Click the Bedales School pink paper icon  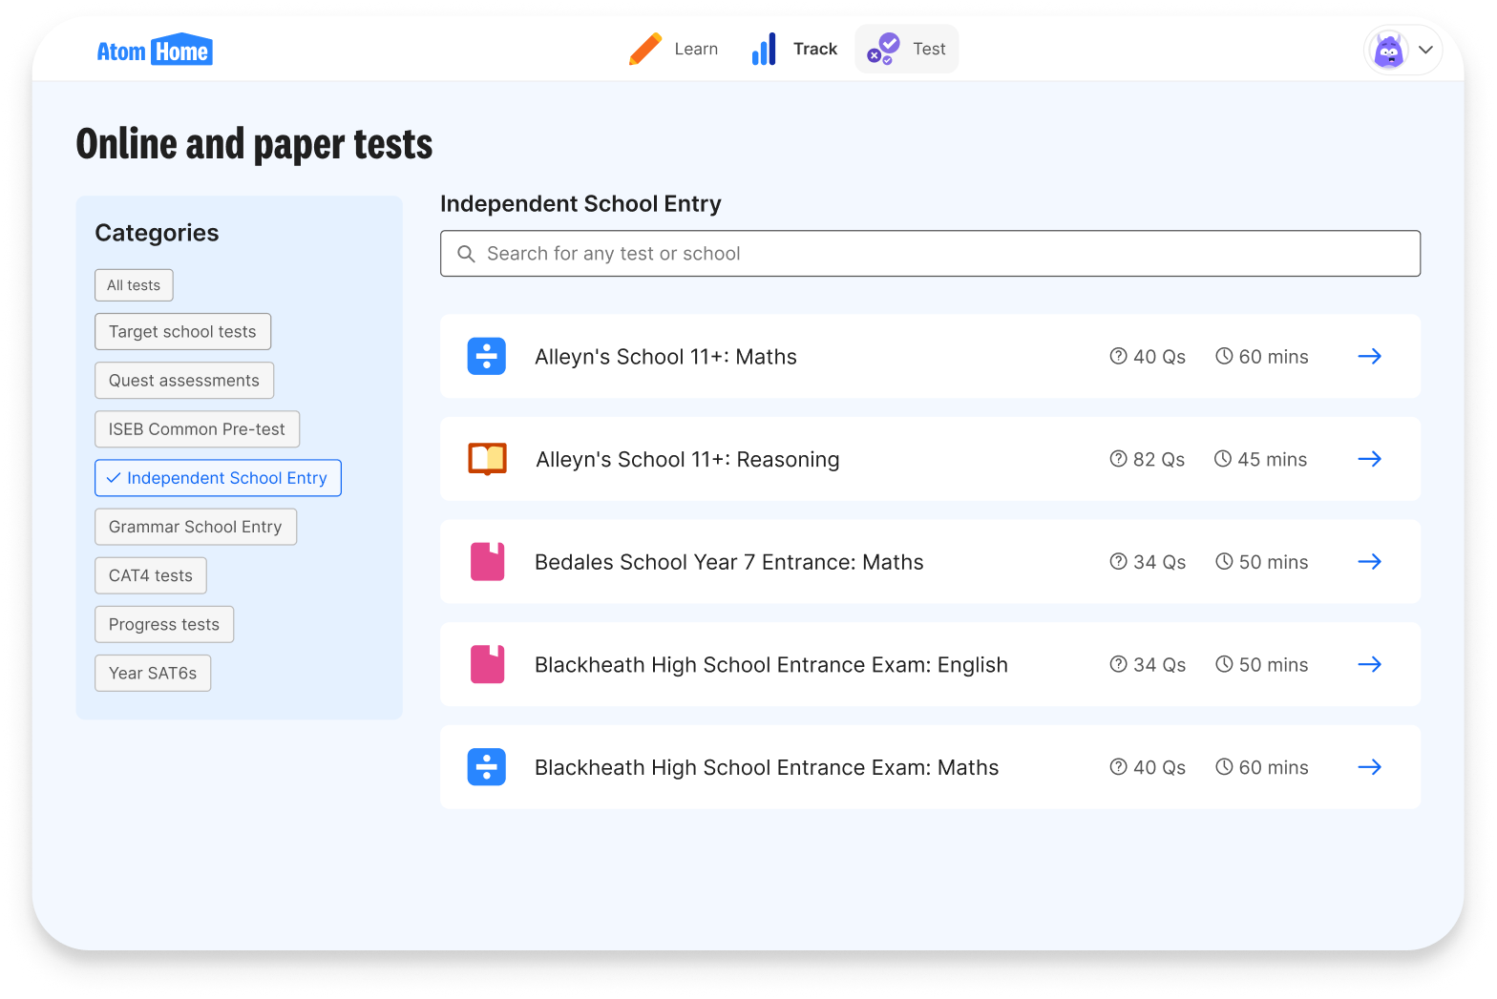coord(487,562)
